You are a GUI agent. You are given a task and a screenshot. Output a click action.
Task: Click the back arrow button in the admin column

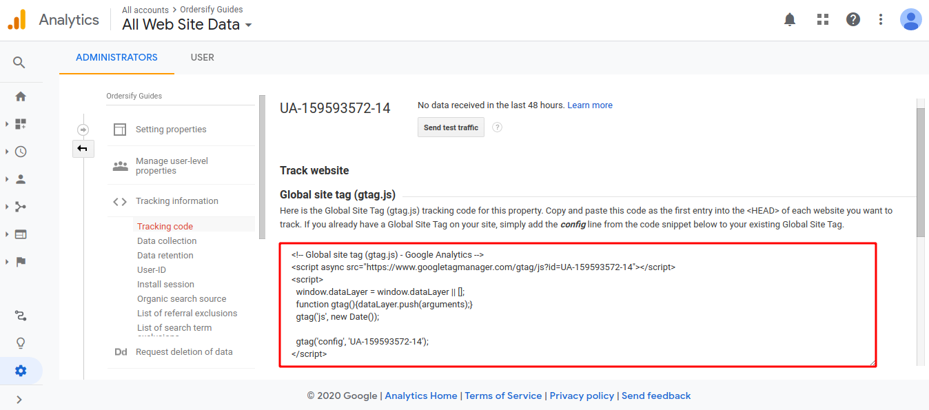pos(83,148)
